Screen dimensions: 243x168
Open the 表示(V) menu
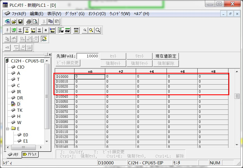pos(54,14)
